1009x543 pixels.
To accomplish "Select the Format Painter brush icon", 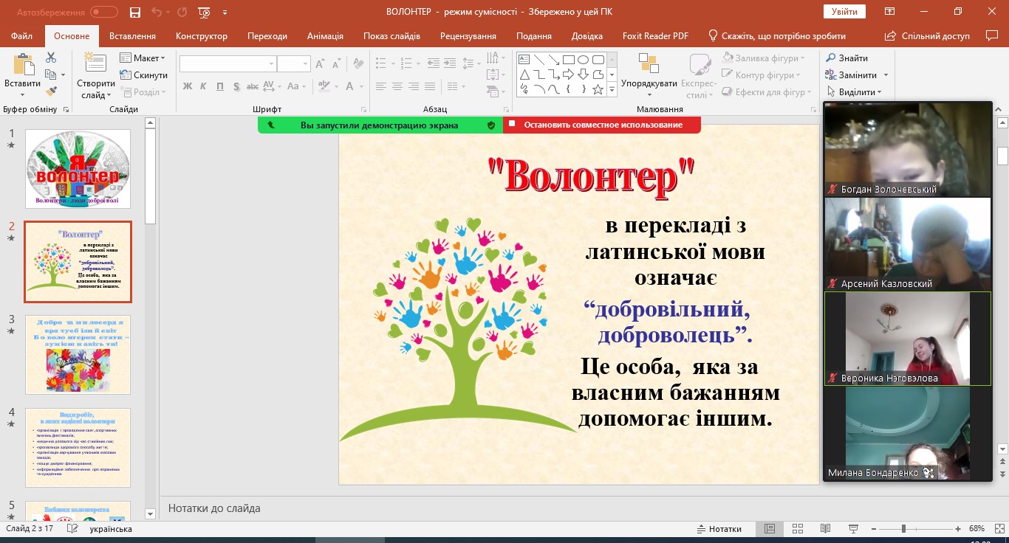I will [51, 91].
